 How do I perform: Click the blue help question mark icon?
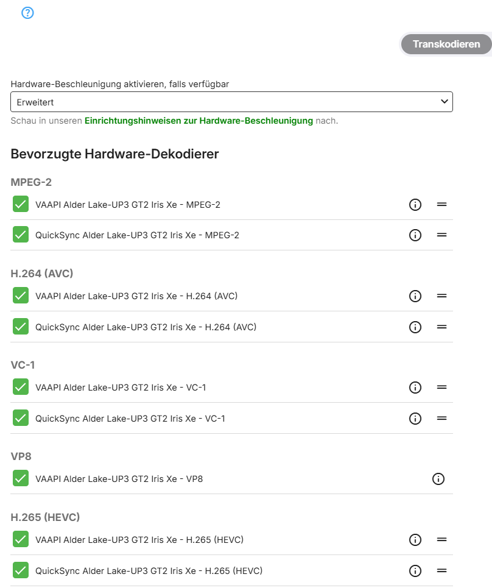pos(27,13)
